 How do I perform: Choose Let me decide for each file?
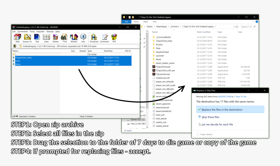click(217, 124)
